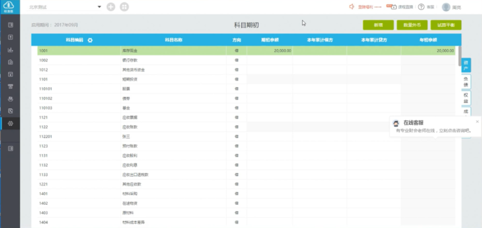Image resolution: width=482 pixels, height=228 pixels.
Task: Click the 数量外币 button
Action: click(x=412, y=25)
